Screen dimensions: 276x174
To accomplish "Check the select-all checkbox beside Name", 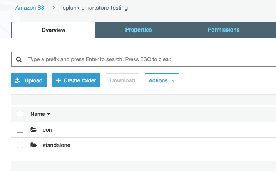I will [x=20, y=114].
